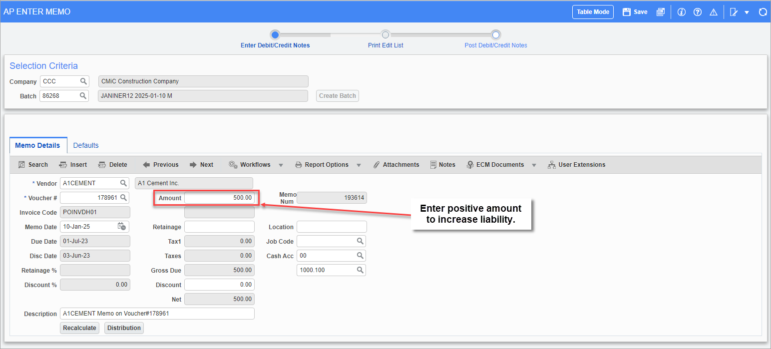The width and height of the screenshot is (771, 349).
Task: Click the help question mark icon
Action: (698, 12)
